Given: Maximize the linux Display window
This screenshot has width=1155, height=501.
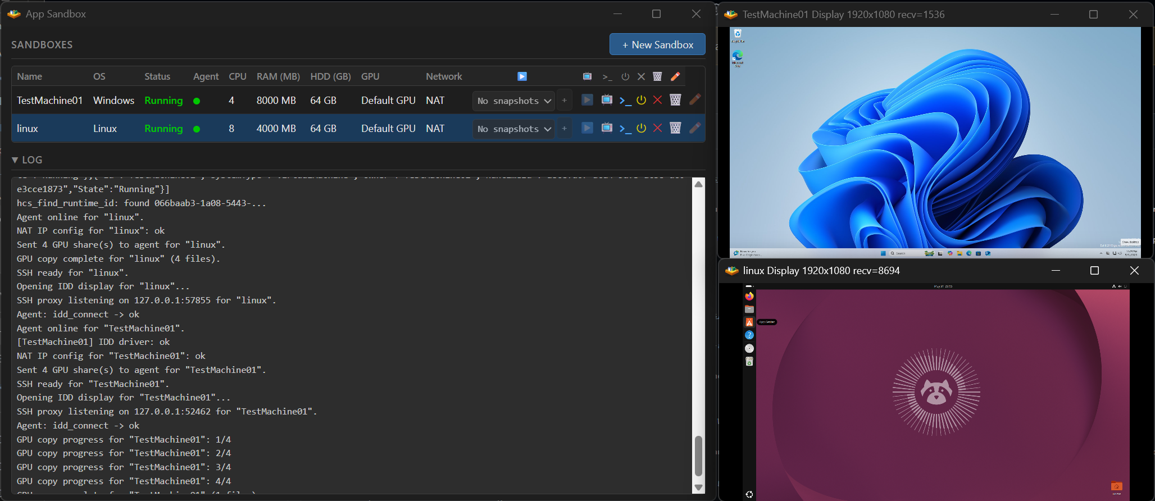Looking at the screenshot, I should [1094, 271].
